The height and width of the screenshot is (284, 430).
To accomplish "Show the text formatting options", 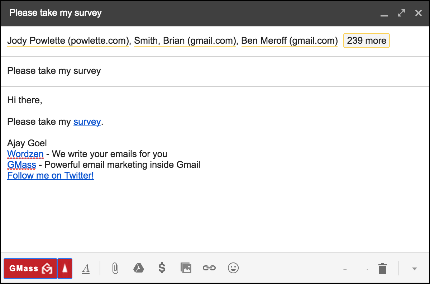I will [86, 268].
